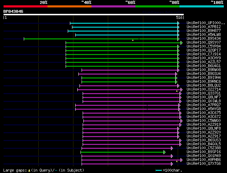This screenshot has height=173, width=227.
Task: Click the cyan alignment bar of A5ALW8
Action: 127,35
